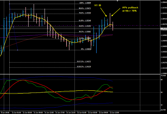Click indicator level label 32
167x114 pixels.
tap(162, 105)
